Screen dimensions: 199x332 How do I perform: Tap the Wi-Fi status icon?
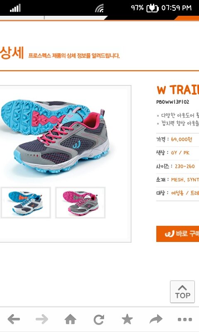(x=99, y=8)
